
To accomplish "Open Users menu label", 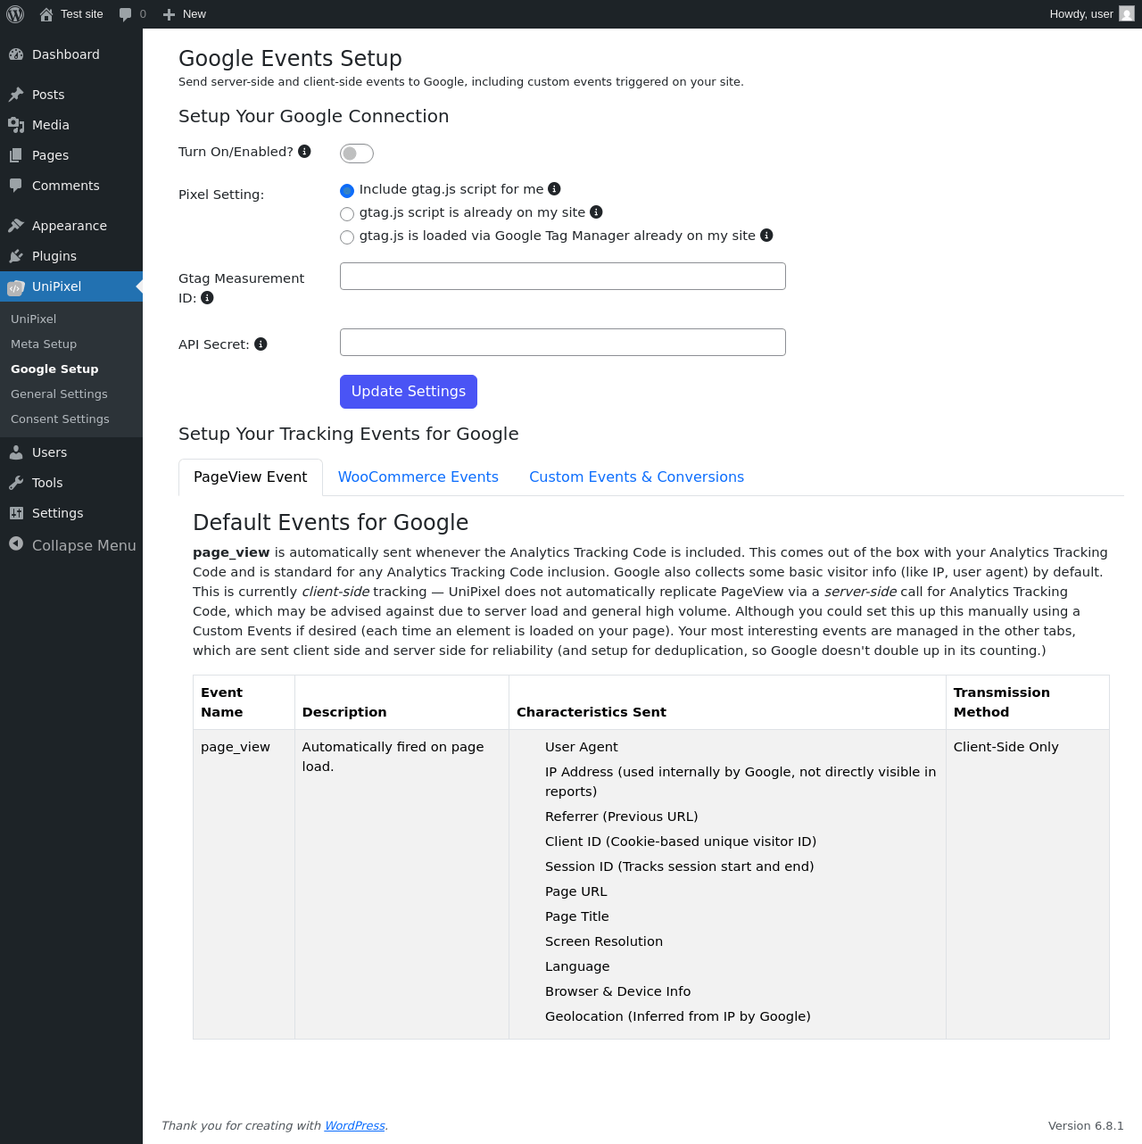I will 50,452.
